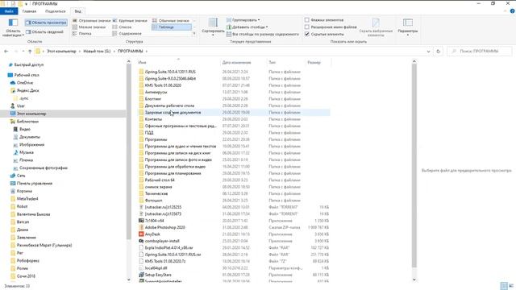516x290 pixels.
Task: Select Сеть in the navigation tree
Action: (21, 176)
